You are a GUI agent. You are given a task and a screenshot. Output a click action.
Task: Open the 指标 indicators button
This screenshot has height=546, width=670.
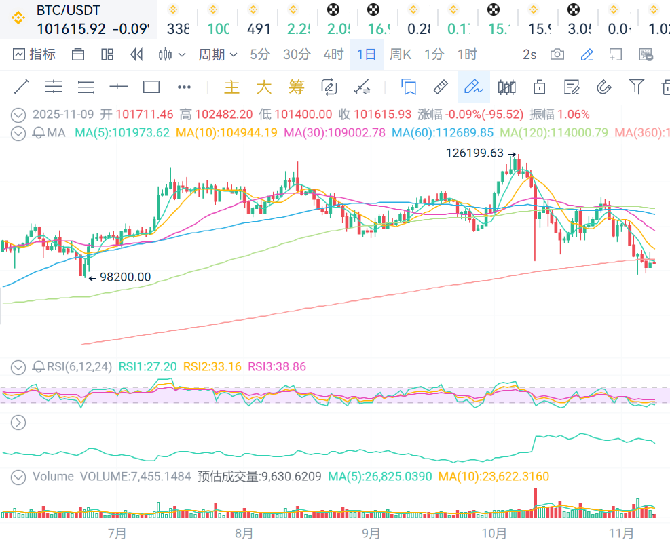click(x=35, y=54)
